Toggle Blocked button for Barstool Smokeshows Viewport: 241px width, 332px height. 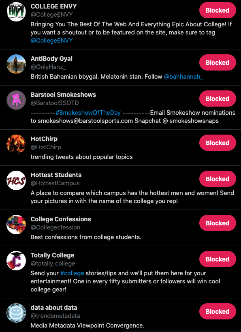218,99
